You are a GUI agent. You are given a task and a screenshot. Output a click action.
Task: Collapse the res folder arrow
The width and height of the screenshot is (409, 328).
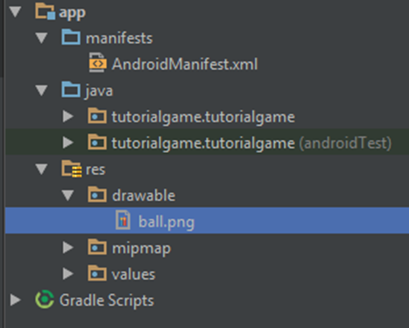click(41, 169)
